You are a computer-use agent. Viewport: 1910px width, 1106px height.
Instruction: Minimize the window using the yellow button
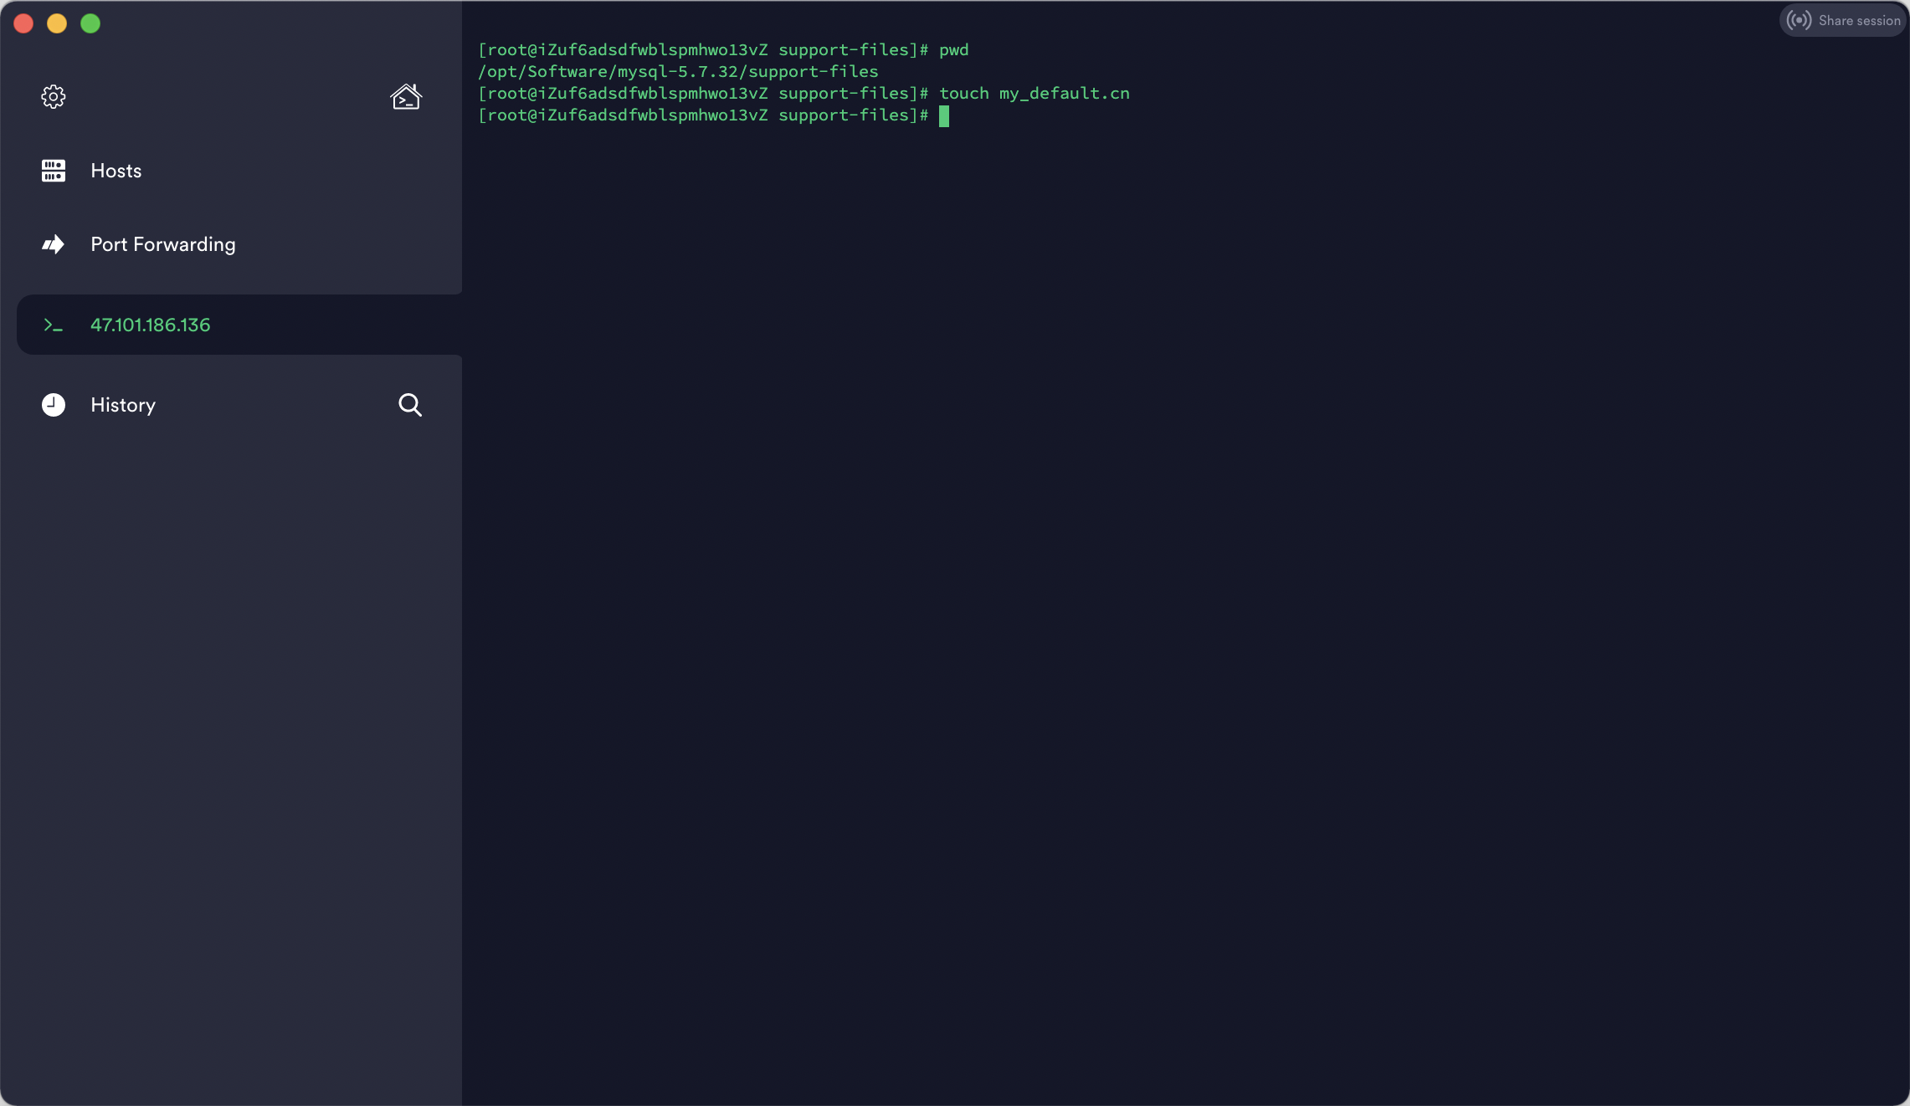(x=57, y=23)
